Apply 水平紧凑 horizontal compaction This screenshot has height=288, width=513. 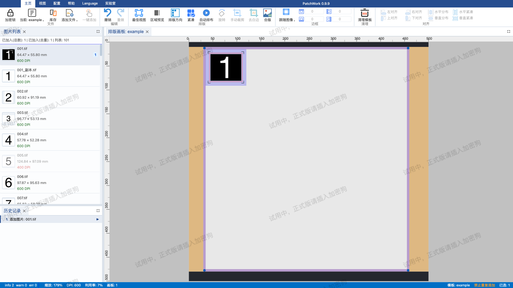pos(463,12)
